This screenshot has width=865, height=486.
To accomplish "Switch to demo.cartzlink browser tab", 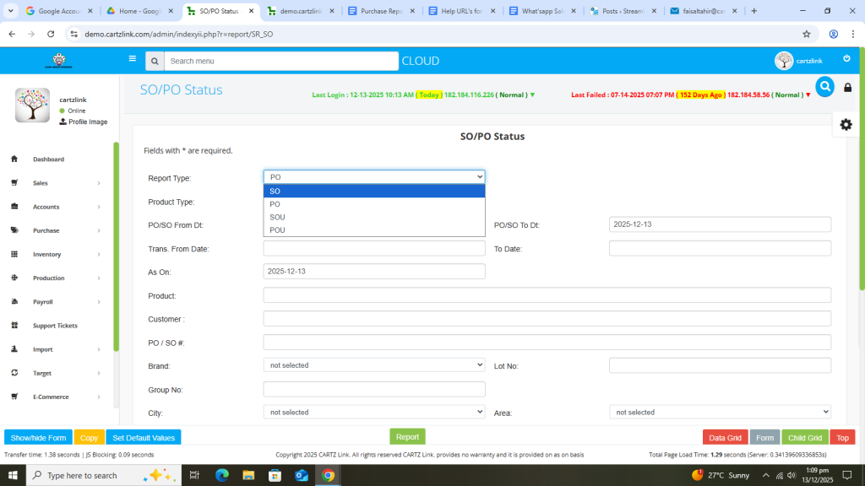I will point(298,11).
